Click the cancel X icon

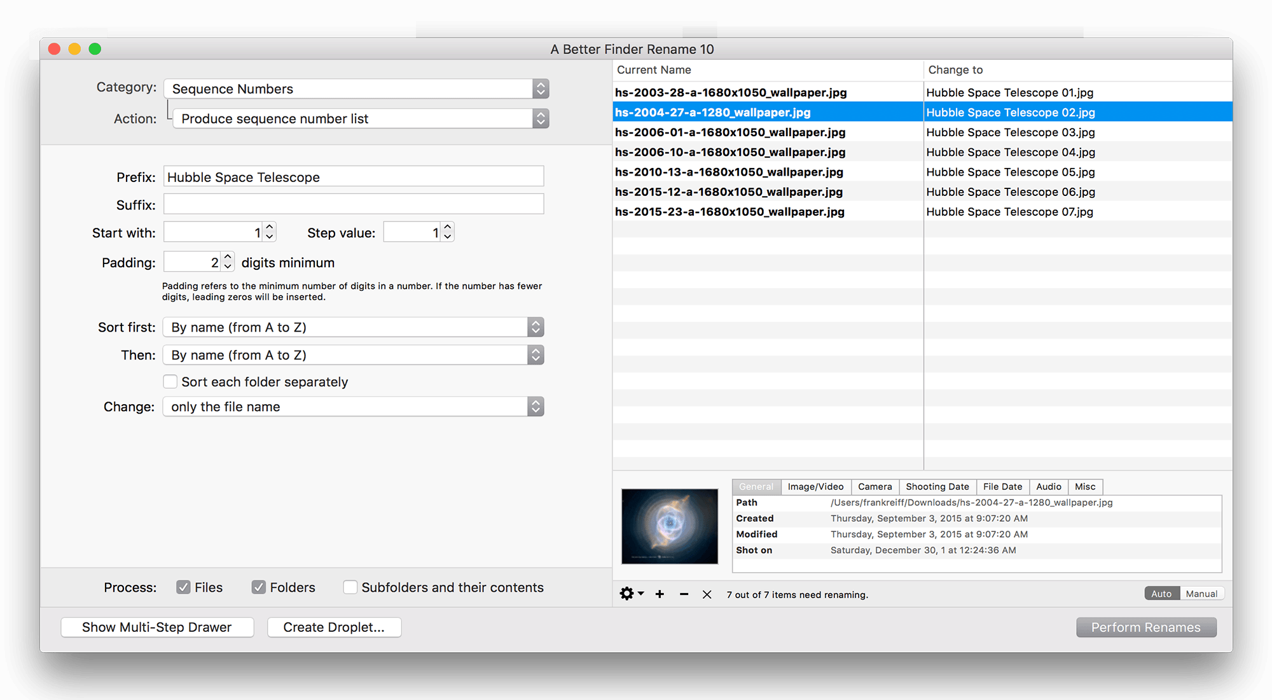(705, 594)
